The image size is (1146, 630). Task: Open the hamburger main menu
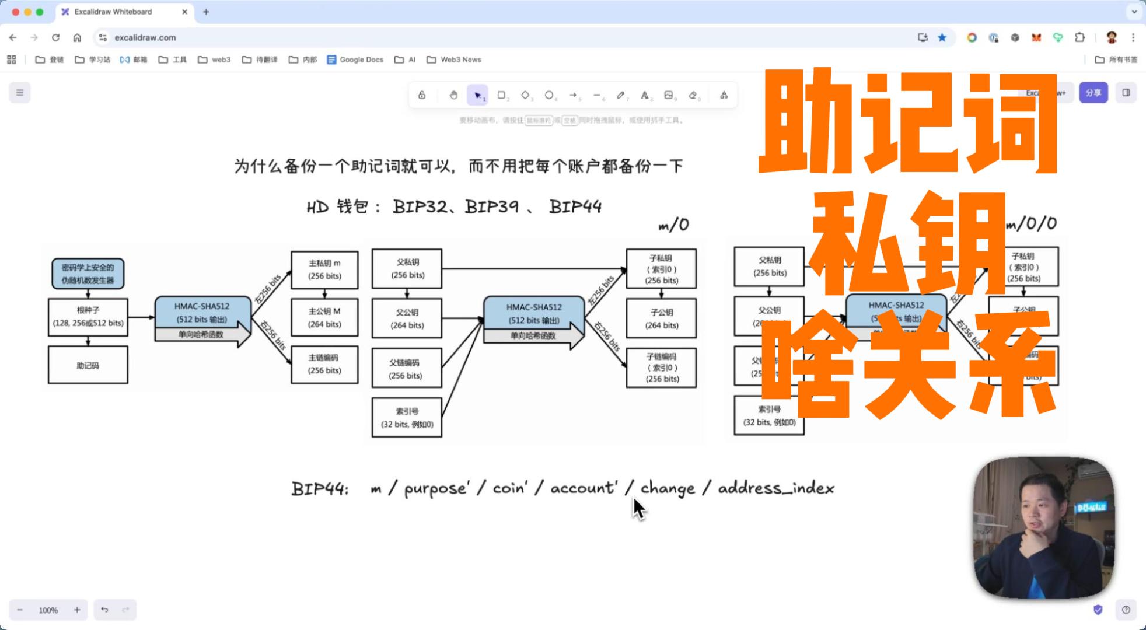20,93
